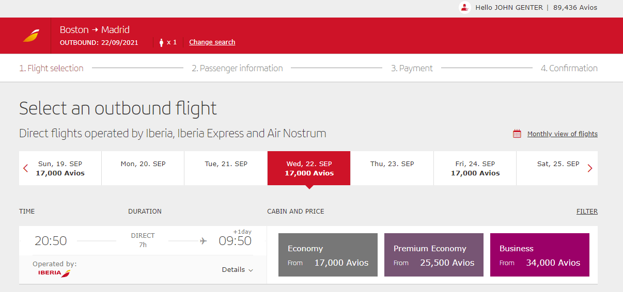Image resolution: width=623 pixels, height=292 pixels.
Task: Choose Economy fare for 17,000 Avios
Action: pyautogui.click(x=328, y=255)
